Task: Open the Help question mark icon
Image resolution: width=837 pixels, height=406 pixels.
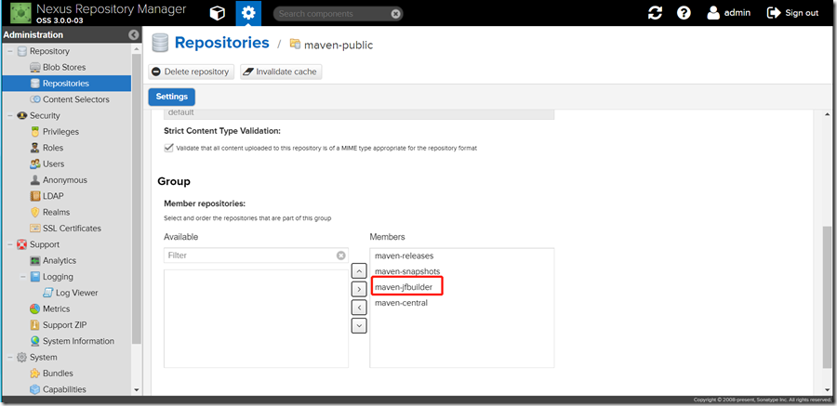Action: tap(684, 13)
